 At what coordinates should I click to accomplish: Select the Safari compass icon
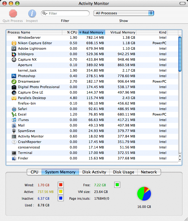pyautogui.click(x=14, y=109)
